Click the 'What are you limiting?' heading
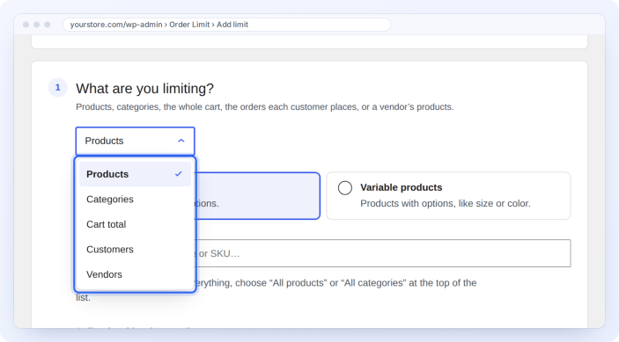Screen dimensions: 619x342 click(x=145, y=88)
